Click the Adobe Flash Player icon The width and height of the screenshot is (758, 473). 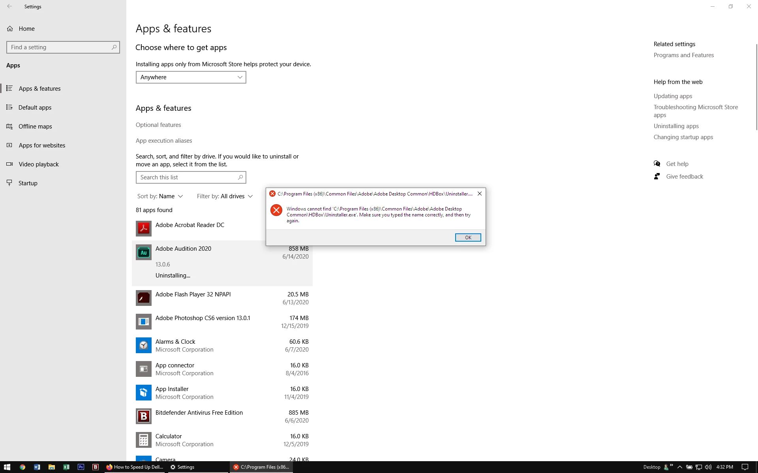143,298
